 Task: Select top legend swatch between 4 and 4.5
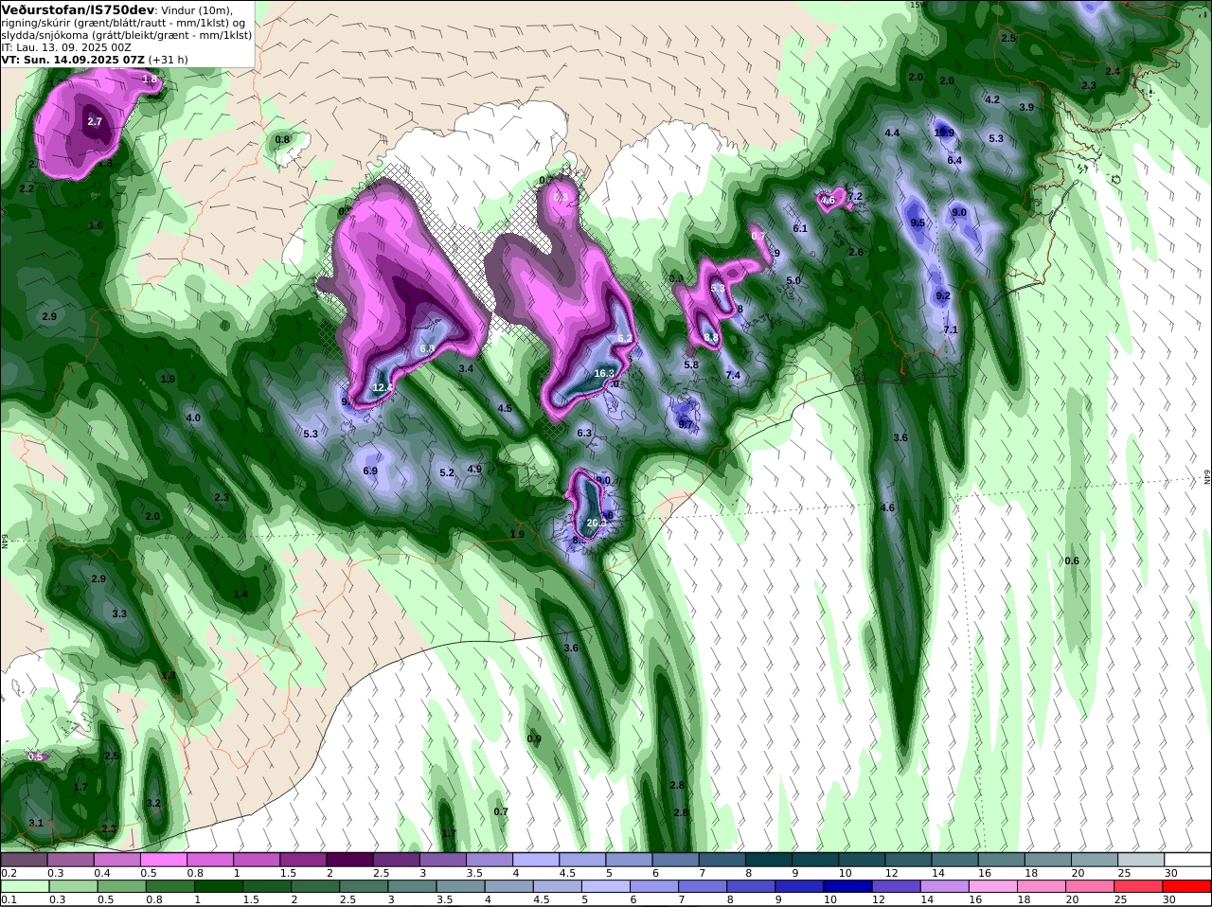pyautogui.click(x=536, y=859)
